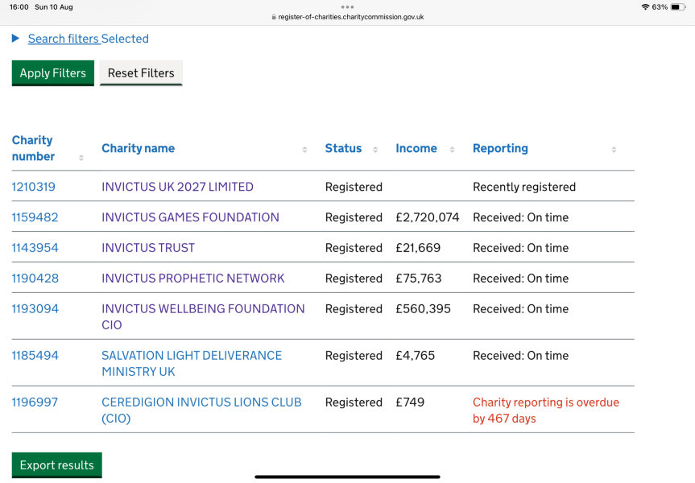Screen dimensions: 695x483
Task: Sort by Charity name column header
Action: [x=138, y=148]
